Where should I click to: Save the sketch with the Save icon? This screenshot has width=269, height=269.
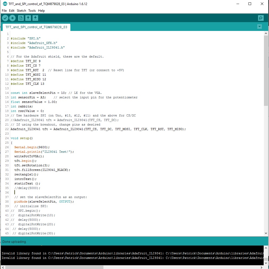pos(35,18)
